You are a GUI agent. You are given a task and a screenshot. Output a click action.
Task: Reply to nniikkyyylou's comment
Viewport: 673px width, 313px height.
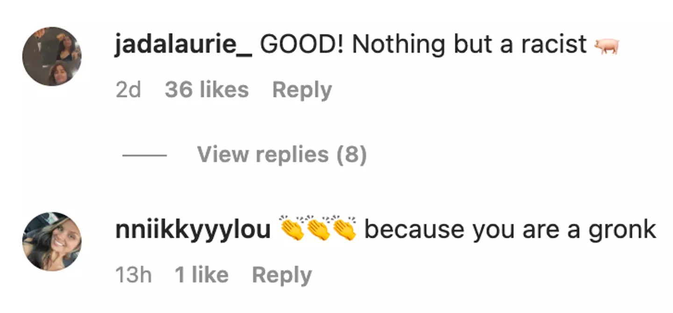tap(281, 275)
